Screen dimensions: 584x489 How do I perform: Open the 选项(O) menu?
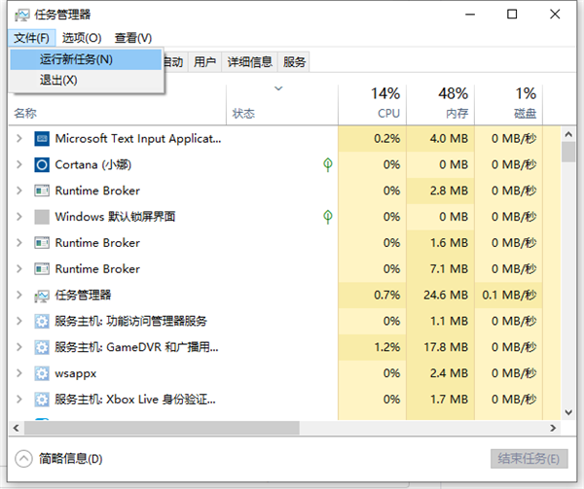click(x=82, y=38)
